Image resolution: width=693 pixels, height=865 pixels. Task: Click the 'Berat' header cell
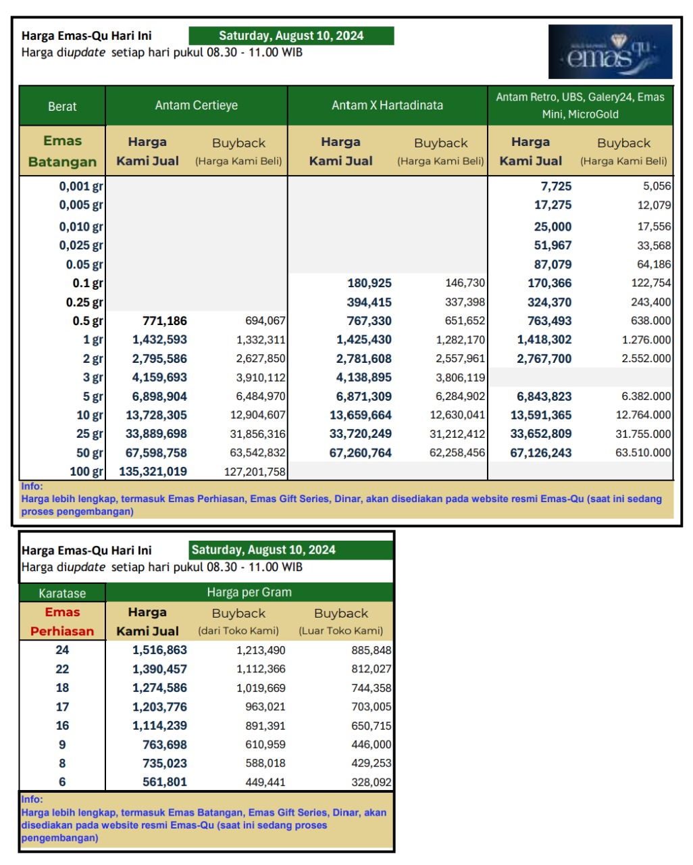[x=62, y=106]
